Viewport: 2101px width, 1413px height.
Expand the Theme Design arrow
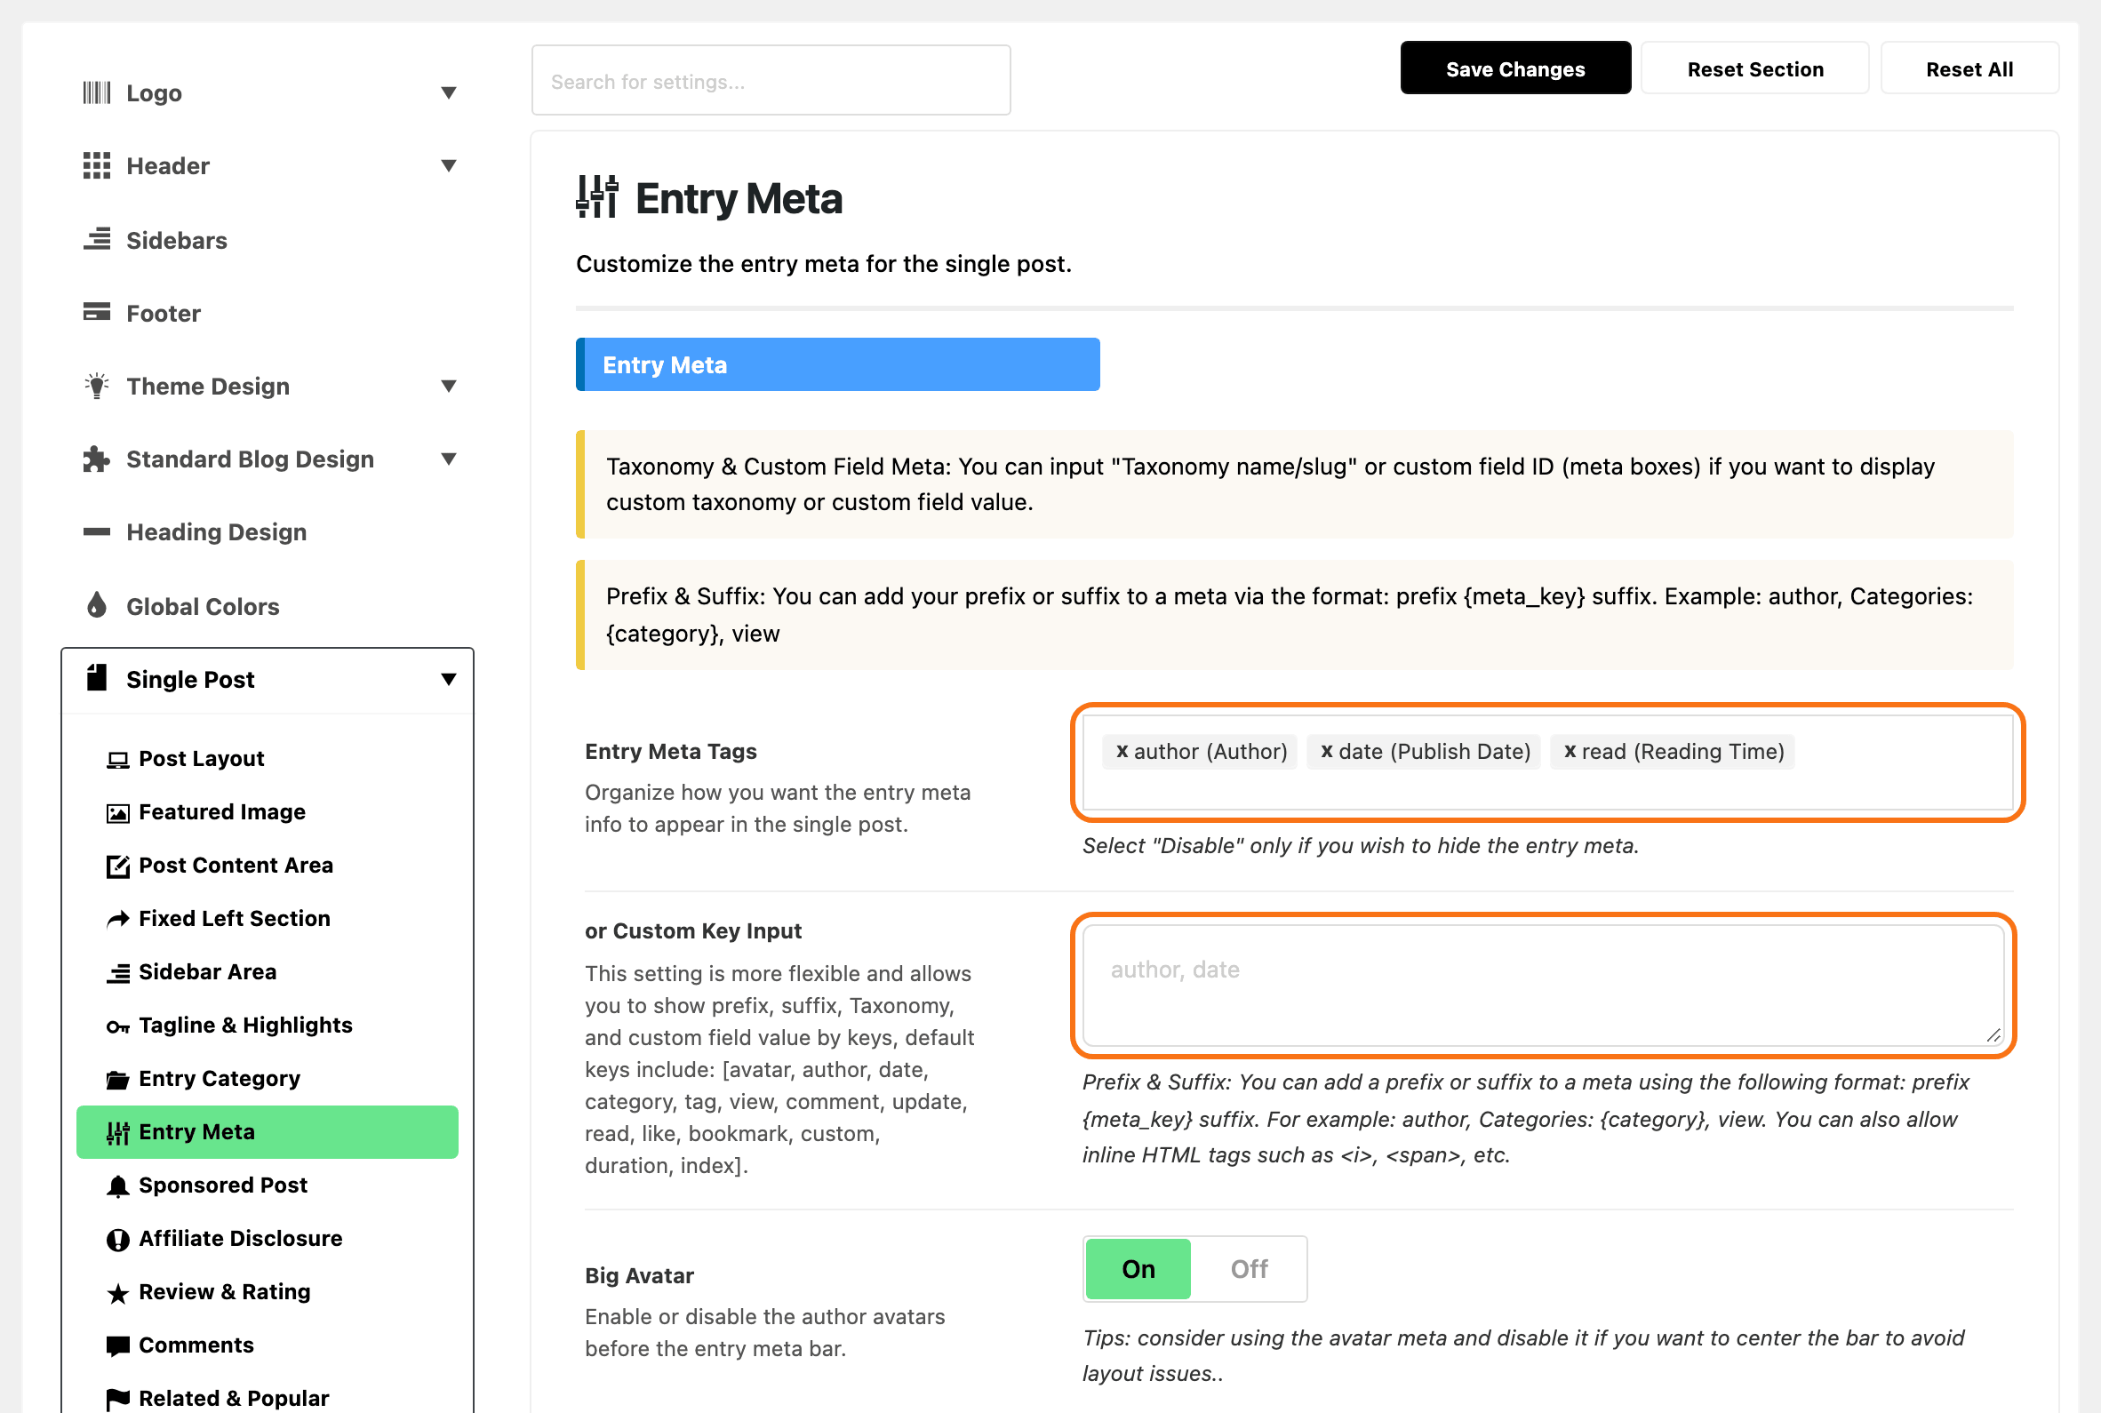tap(449, 386)
